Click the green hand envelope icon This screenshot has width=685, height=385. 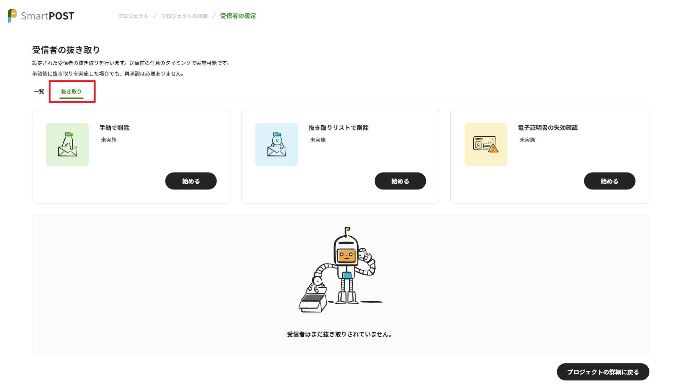click(67, 145)
